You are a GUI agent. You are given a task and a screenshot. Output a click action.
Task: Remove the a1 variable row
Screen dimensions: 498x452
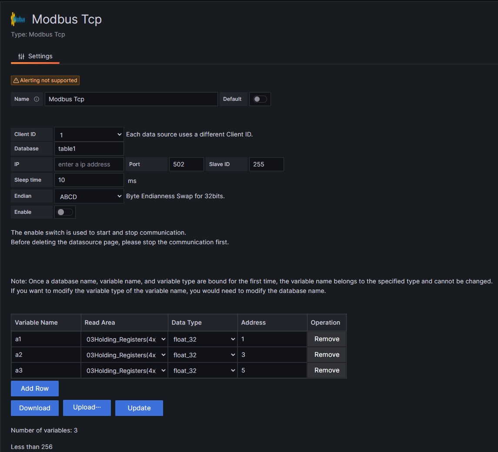click(327, 339)
